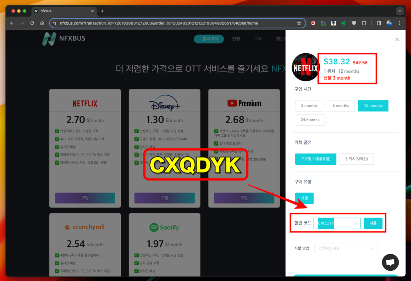Select the 12 months option
Image resolution: width=411 pixels, height=281 pixels.
coord(373,106)
